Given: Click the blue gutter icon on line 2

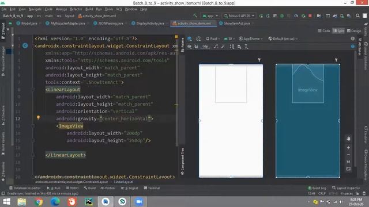Looking at the screenshot, I should click(x=25, y=46).
